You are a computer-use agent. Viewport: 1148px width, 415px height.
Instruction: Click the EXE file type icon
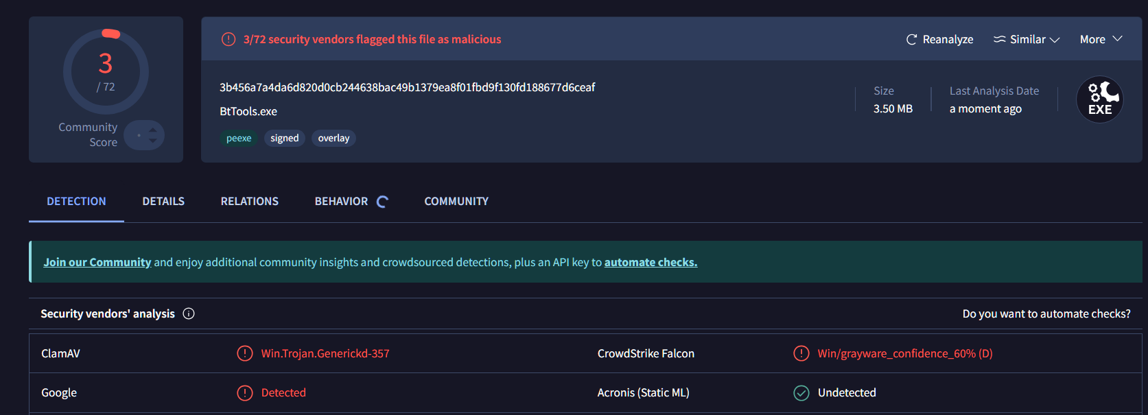click(1099, 99)
